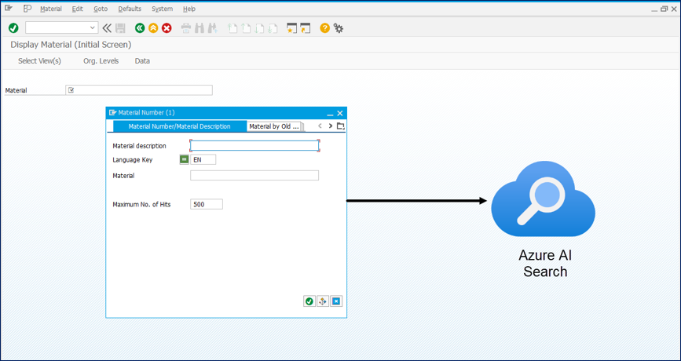This screenshot has width=681, height=361.
Task: Open the Help menu
Action: tap(189, 9)
